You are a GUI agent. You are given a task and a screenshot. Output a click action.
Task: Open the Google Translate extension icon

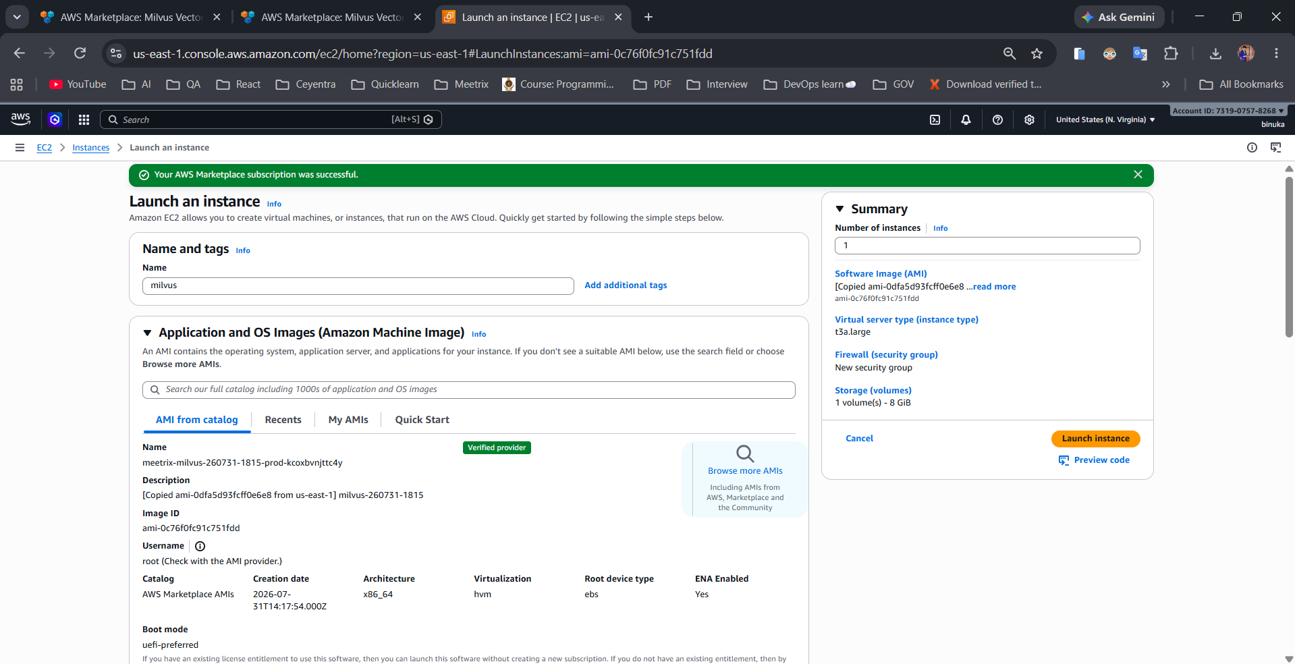coord(1140,53)
